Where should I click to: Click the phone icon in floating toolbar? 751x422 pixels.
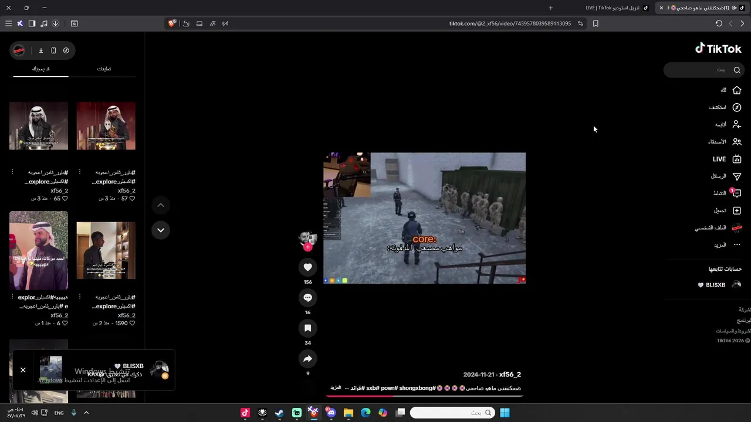[53, 50]
